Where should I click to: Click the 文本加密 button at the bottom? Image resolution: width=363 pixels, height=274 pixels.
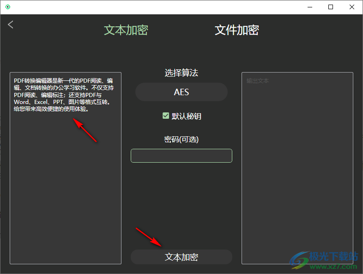click(181, 257)
